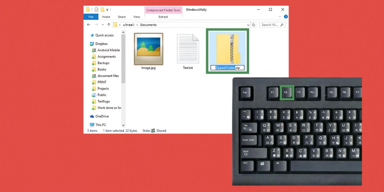Select the Android Mobile shared folder
The height and width of the screenshot is (192, 384).
[106, 50]
